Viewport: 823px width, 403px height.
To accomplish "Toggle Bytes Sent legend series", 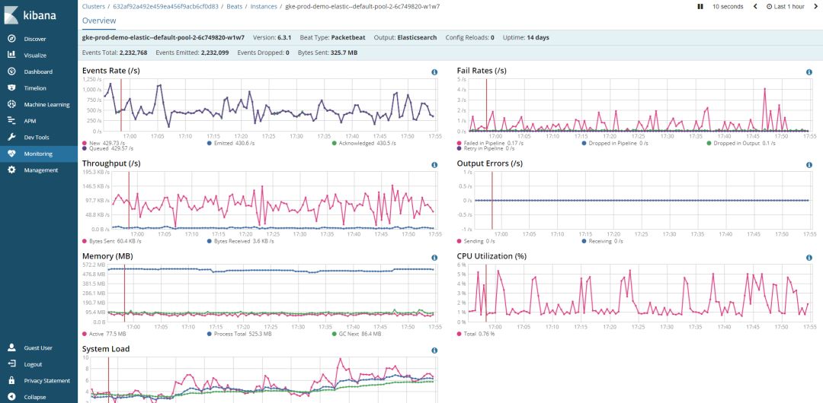I will [112, 241].
